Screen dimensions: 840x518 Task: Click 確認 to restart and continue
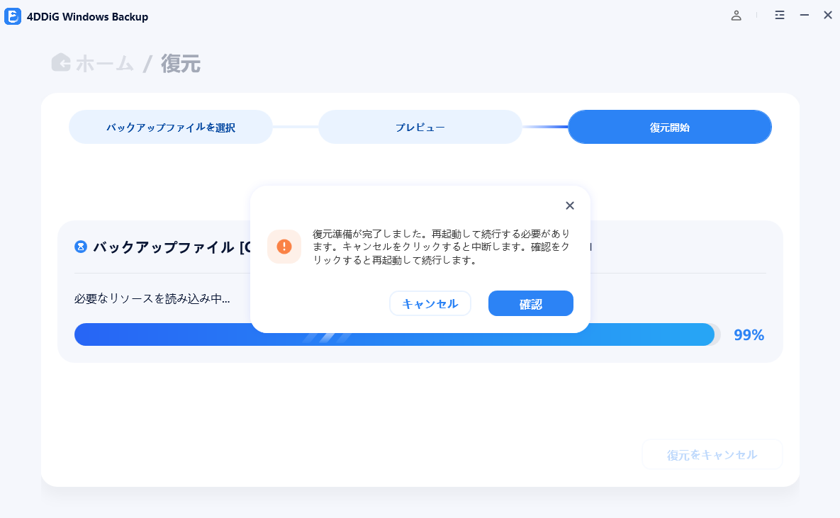(x=530, y=303)
